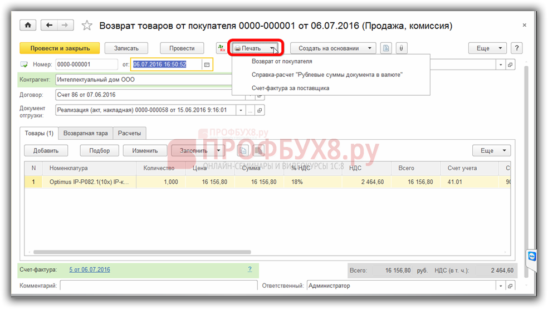Add document to favorites with star icon
The height and width of the screenshot is (309, 548).
(x=87, y=26)
